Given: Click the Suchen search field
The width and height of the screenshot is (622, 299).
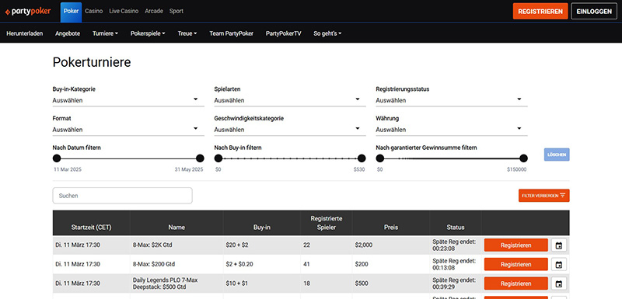Looking at the screenshot, I should tap(123, 196).
